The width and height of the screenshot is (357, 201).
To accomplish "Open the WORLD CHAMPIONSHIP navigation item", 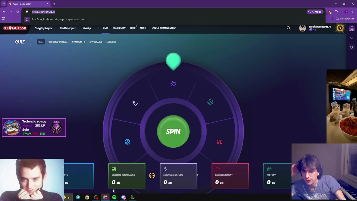I will (164, 28).
